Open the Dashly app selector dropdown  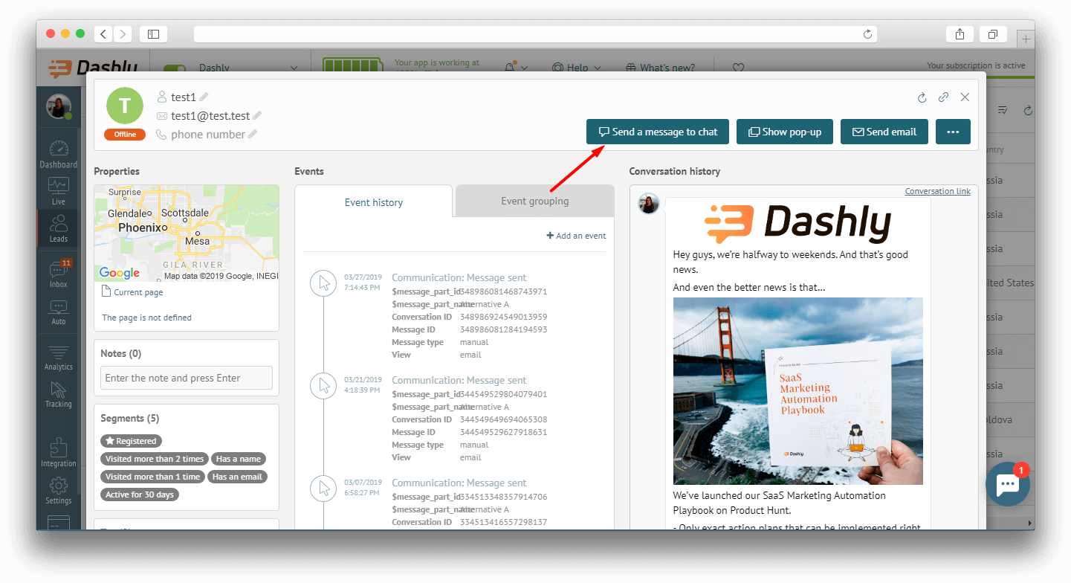248,68
